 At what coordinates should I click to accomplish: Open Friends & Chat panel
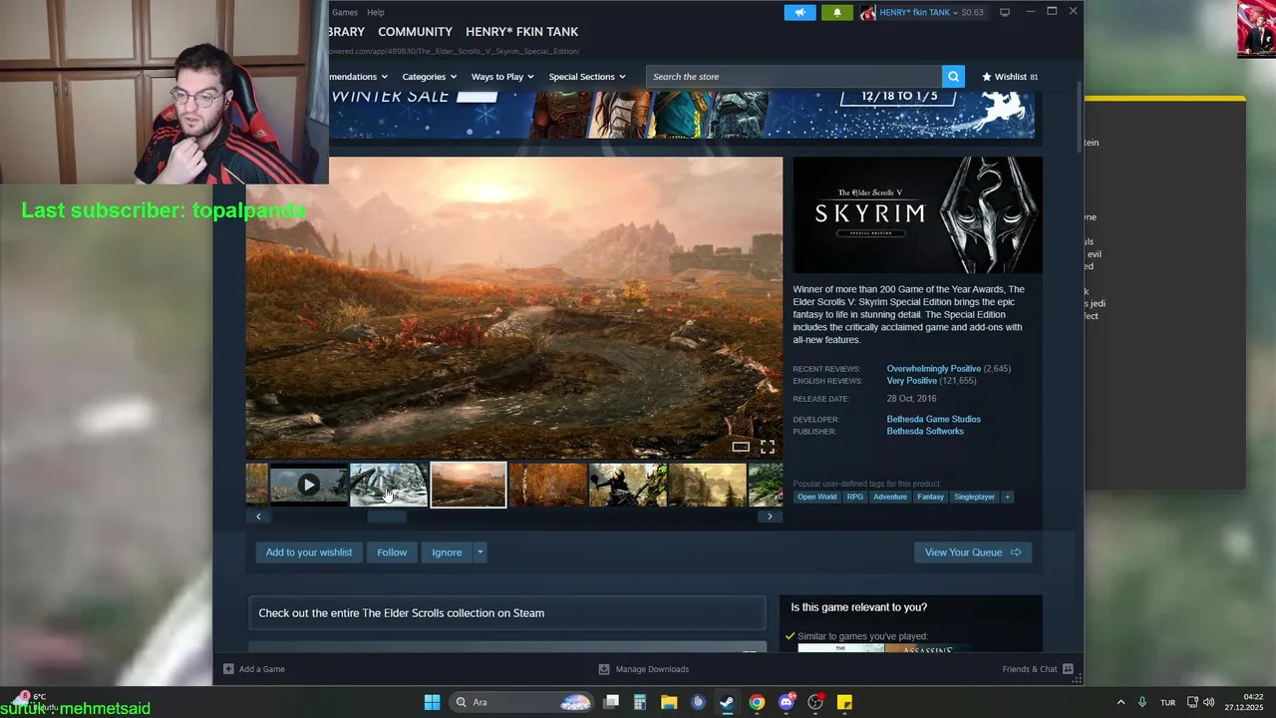(x=1038, y=669)
